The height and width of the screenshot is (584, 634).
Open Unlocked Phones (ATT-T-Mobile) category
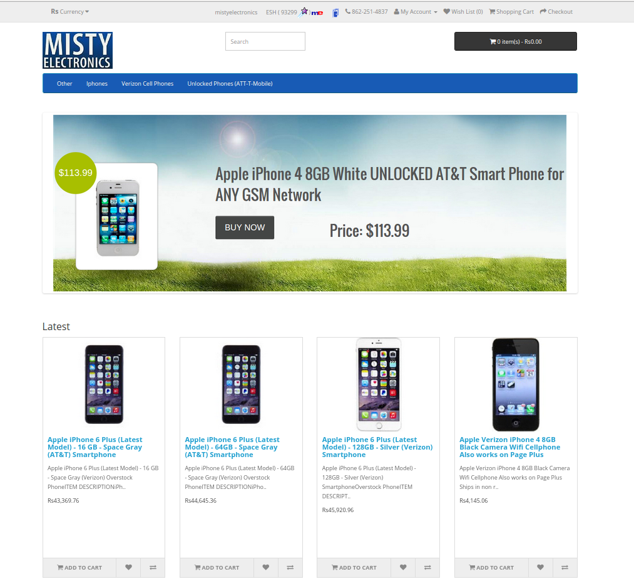230,84
